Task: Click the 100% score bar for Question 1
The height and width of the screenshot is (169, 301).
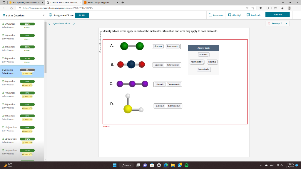Action: (27, 24)
